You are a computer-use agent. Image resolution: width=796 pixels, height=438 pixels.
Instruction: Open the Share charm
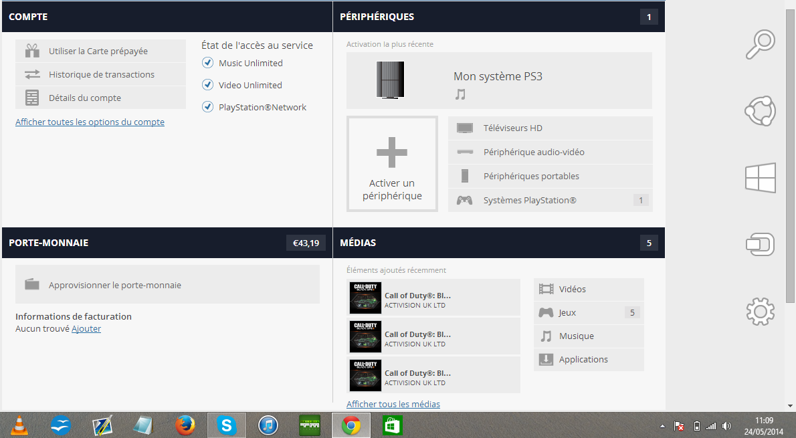click(761, 110)
